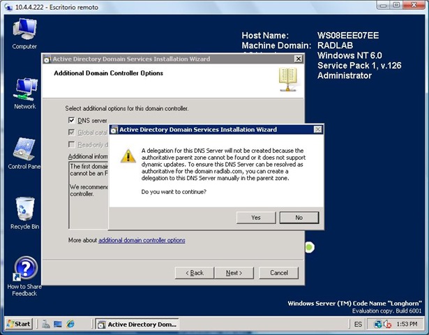Click the Internet Explorer quick launch icon
Screen dimensions: 429x335
(x=70, y=325)
